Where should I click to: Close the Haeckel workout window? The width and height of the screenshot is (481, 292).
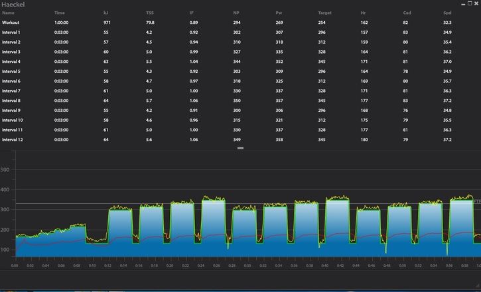pyautogui.click(x=476, y=4)
